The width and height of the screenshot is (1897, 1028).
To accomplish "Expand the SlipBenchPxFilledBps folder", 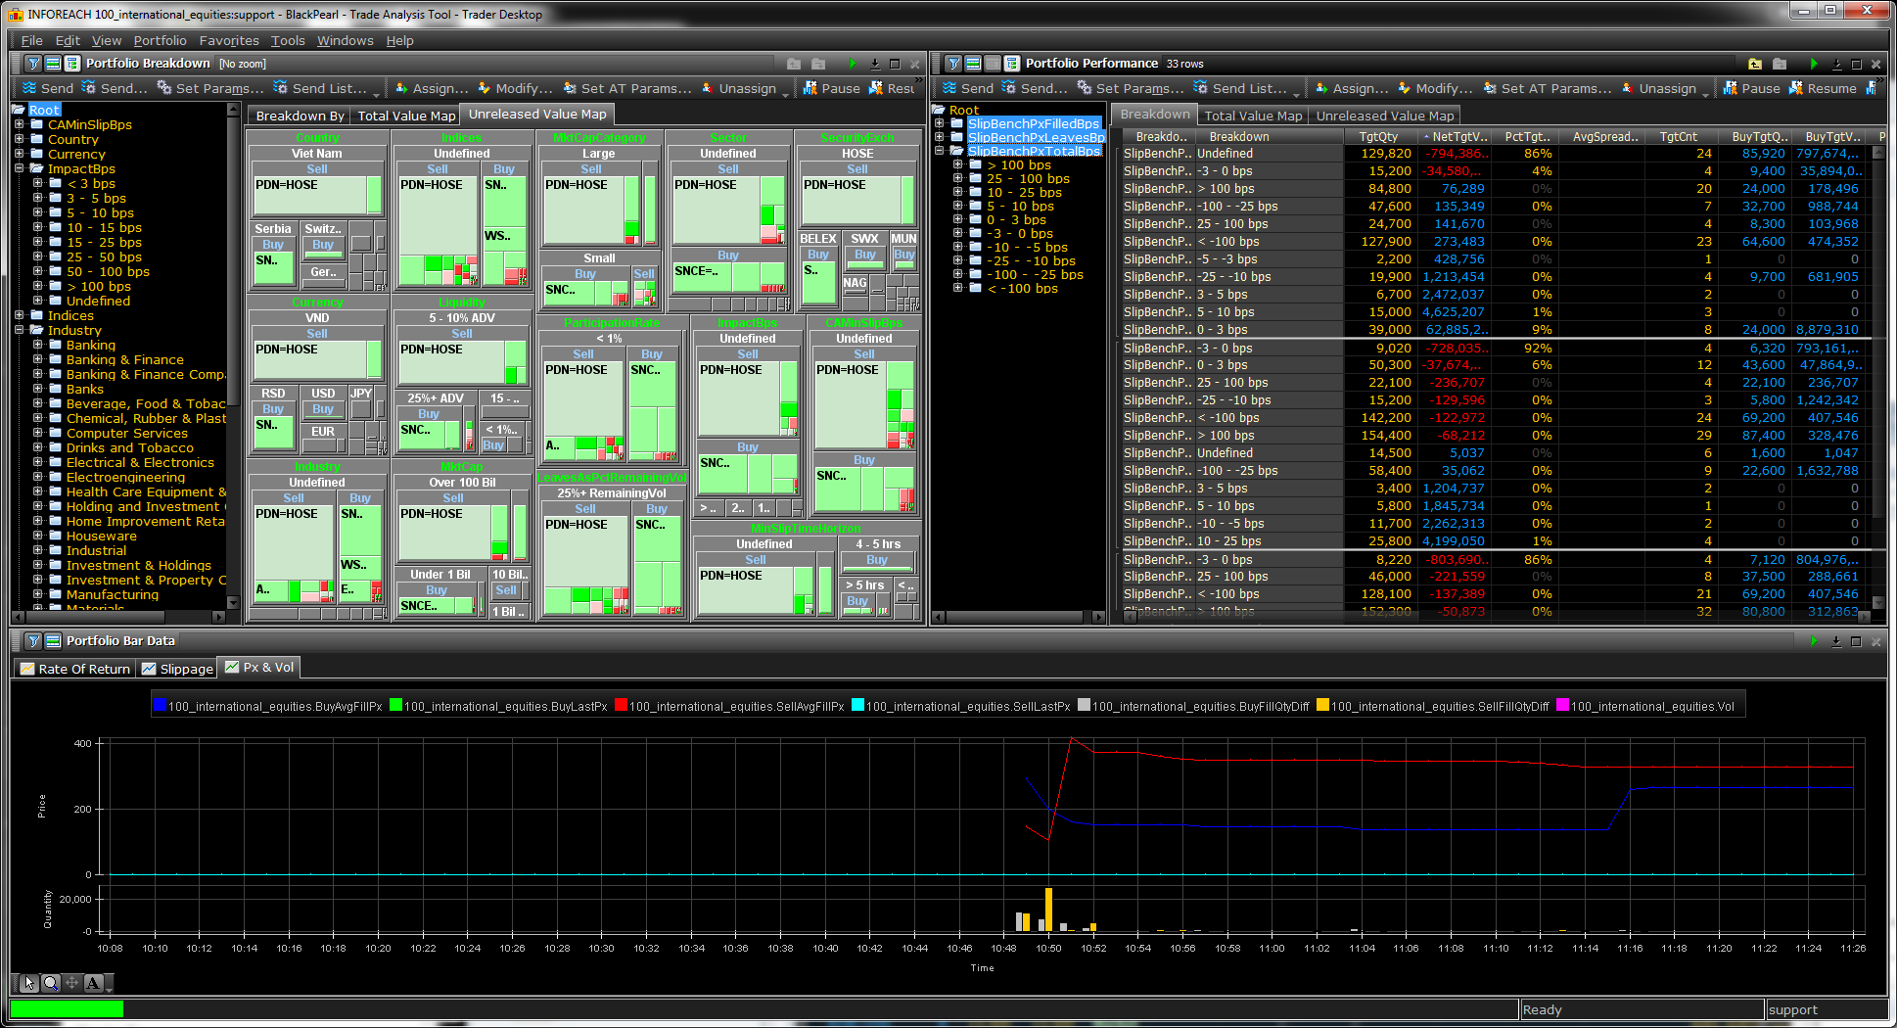I will [x=940, y=123].
